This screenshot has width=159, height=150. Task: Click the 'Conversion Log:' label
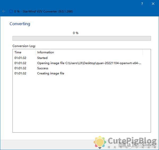[24, 46]
